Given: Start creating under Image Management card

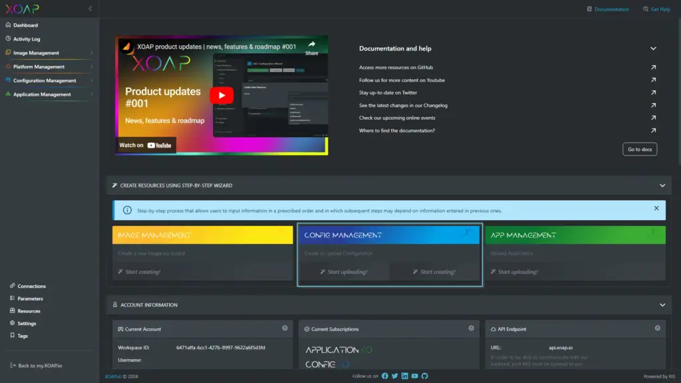Looking at the screenshot, I should click(139, 272).
